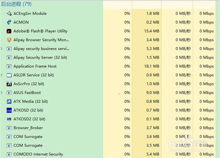Click the Alipay Security Server icon
Viewport: 220px width, 158px height.
click(x=9, y=58)
